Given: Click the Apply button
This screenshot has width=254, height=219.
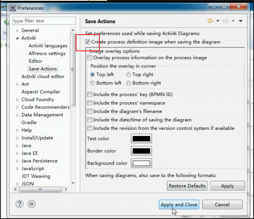Looking at the screenshot, I should tap(228, 186).
